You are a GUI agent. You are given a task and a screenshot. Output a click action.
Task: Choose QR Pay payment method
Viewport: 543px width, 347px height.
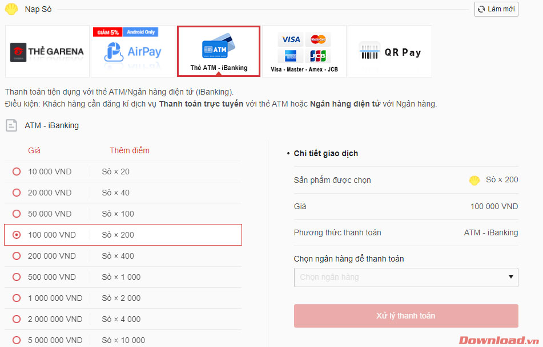click(389, 51)
